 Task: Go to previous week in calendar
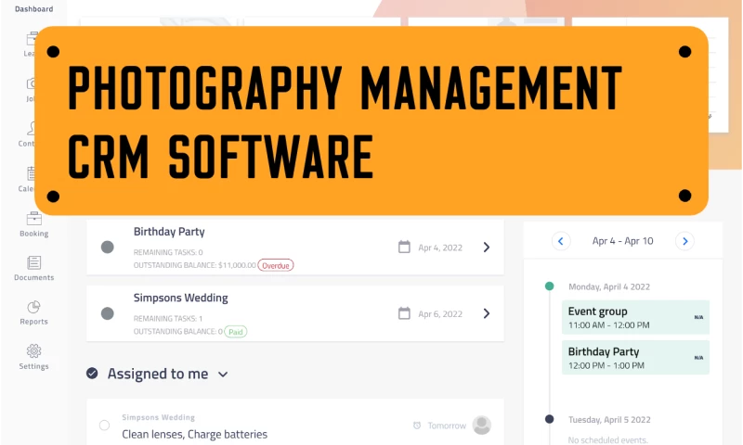tap(561, 241)
